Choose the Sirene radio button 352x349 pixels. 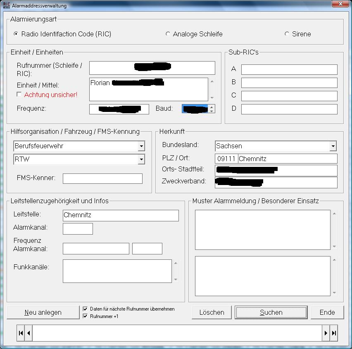pos(287,34)
